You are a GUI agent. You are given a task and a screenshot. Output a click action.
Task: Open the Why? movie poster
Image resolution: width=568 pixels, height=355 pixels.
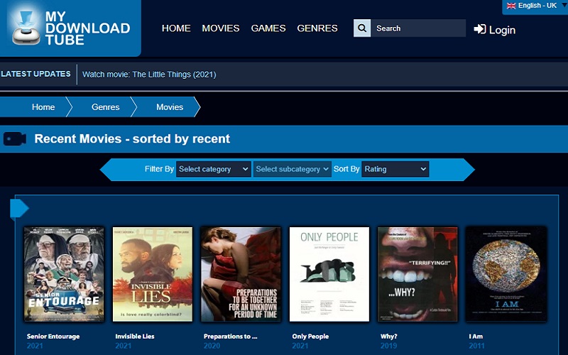417,274
